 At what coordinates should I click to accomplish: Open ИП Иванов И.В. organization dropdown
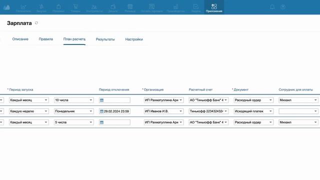[163, 111]
